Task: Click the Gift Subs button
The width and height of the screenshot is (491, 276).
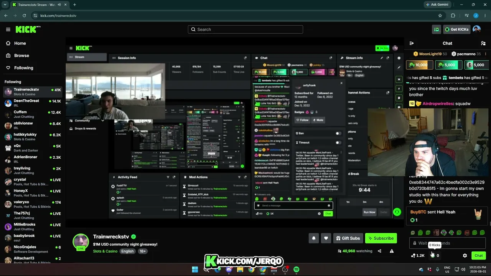Action: (x=348, y=238)
